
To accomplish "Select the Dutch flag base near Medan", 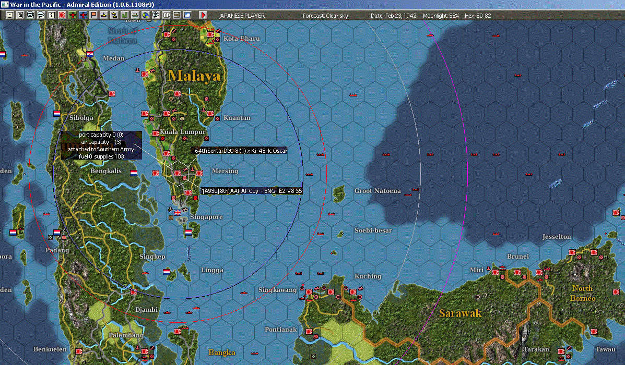I will click(x=90, y=55).
